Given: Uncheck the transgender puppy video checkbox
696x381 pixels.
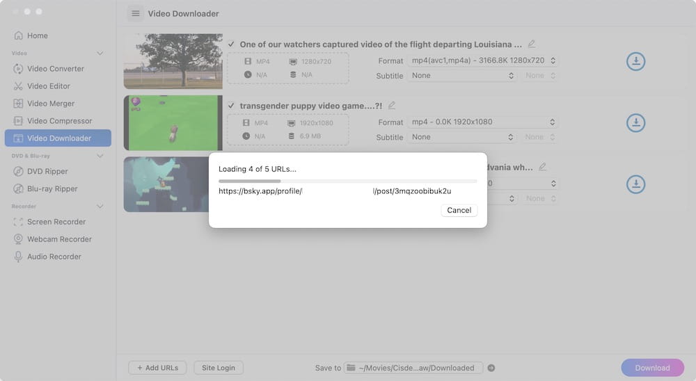Looking at the screenshot, I should pos(231,106).
